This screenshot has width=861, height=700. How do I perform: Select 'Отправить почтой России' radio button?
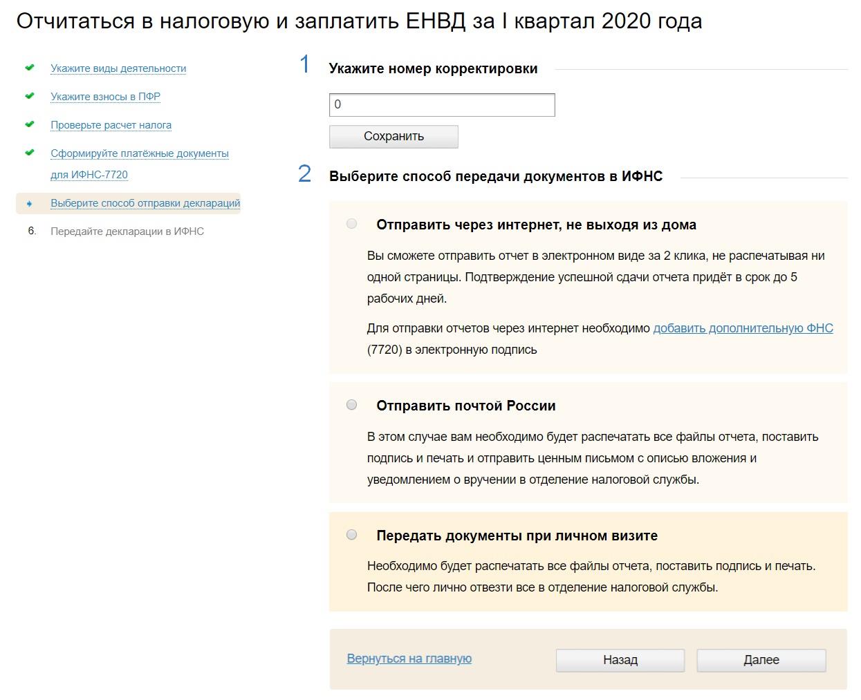coord(352,405)
